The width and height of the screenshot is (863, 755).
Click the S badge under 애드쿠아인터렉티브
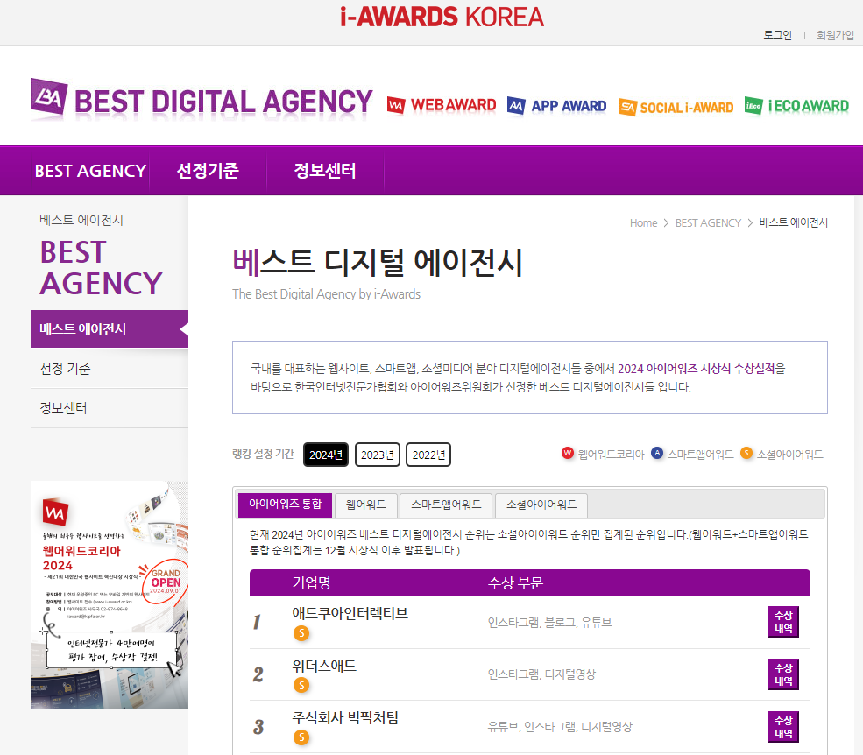tap(301, 633)
